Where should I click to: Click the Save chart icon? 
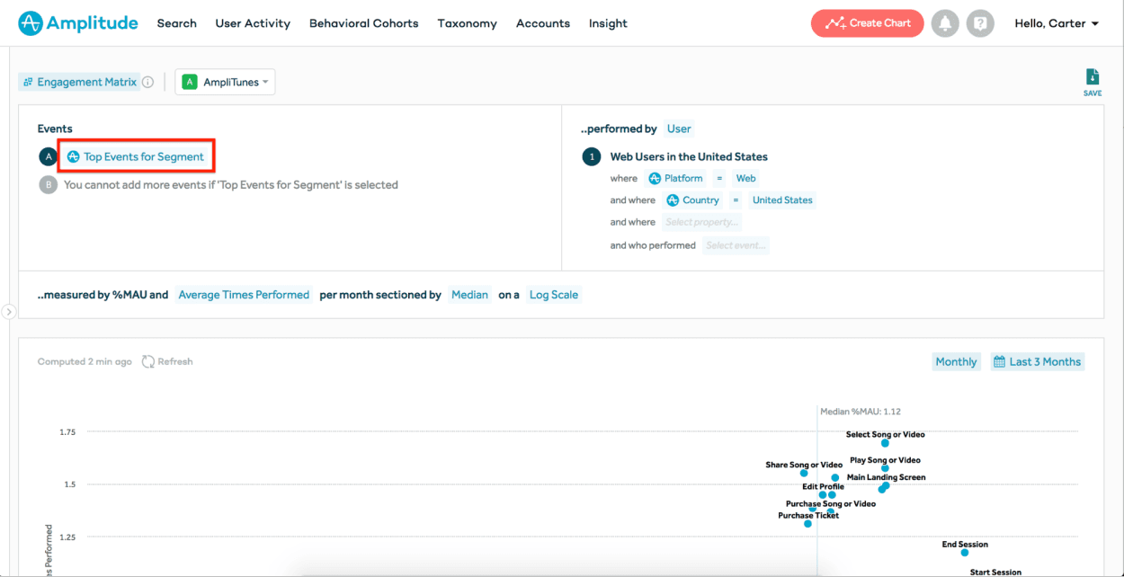click(x=1092, y=78)
